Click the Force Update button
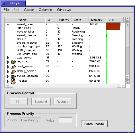This screenshot has width=135, height=133. click(94, 124)
